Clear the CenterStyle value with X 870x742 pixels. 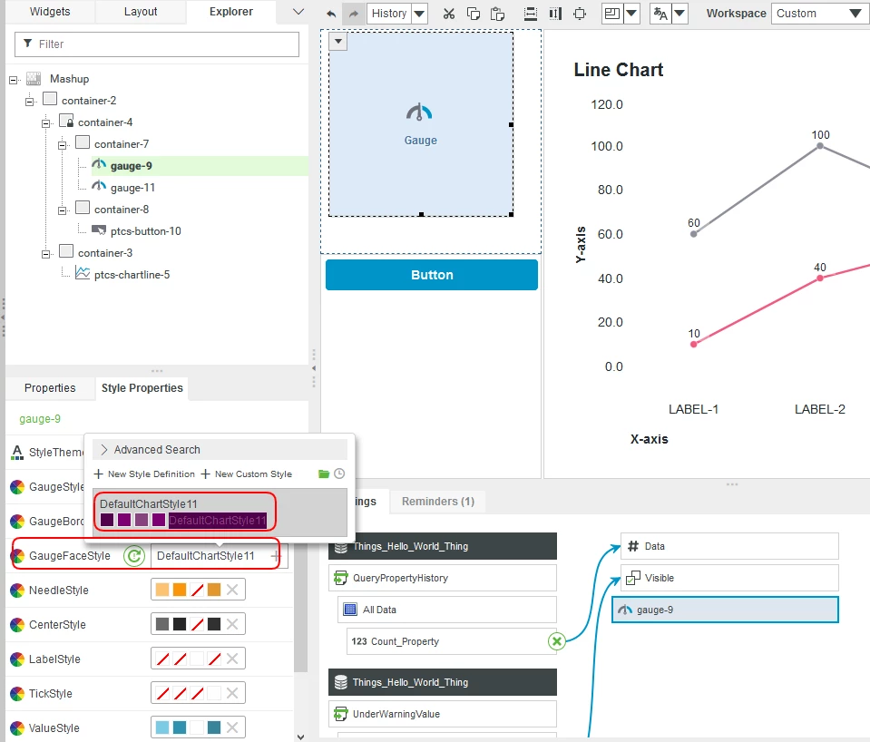click(232, 624)
